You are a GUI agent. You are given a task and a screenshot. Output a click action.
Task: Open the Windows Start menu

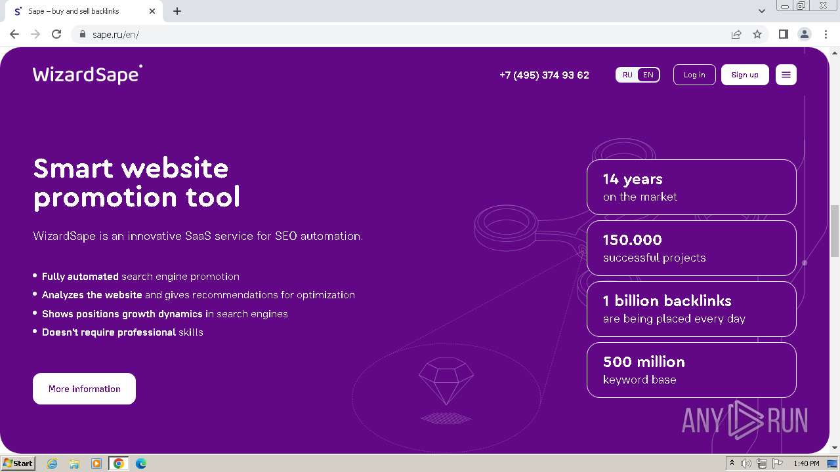point(18,463)
